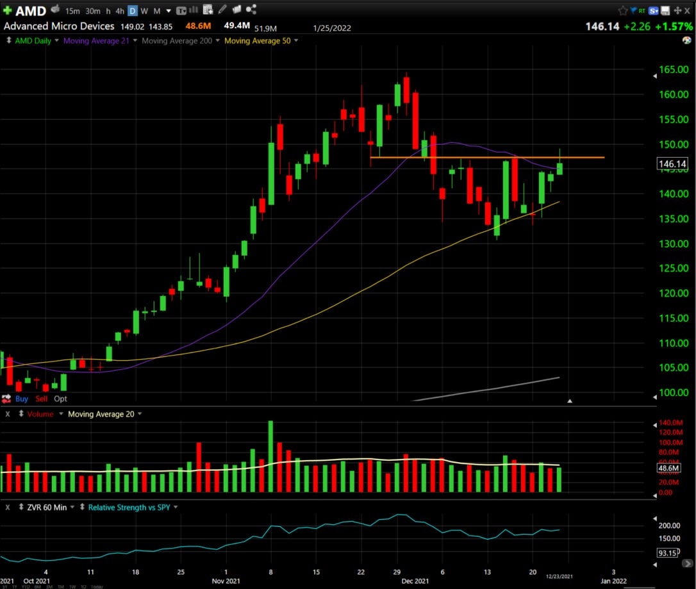Click the share chart icon
Viewport: 696px width, 589px height.
[251, 10]
